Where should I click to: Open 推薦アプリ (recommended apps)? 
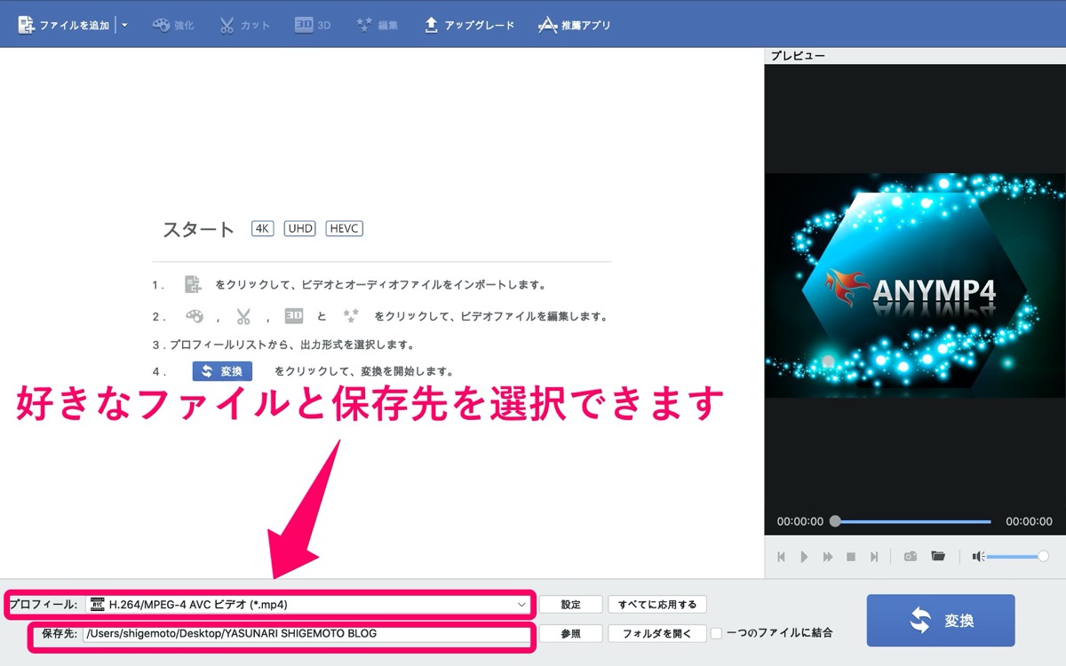pos(575,25)
